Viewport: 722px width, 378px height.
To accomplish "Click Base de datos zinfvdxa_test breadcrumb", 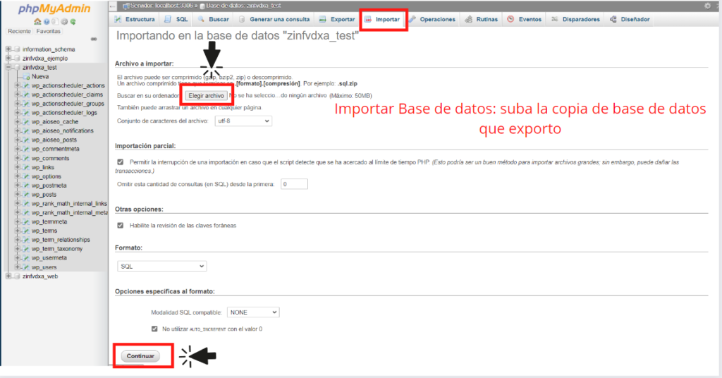I will [x=243, y=6].
